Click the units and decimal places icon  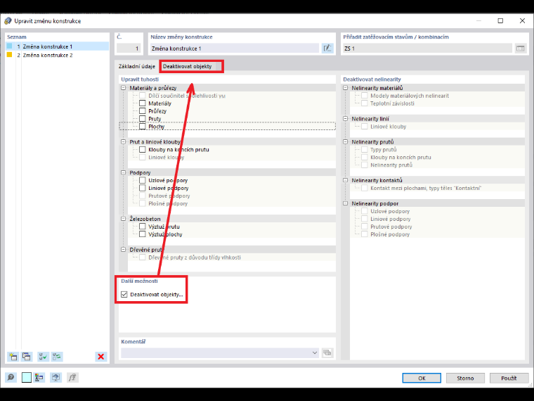(39, 378)
